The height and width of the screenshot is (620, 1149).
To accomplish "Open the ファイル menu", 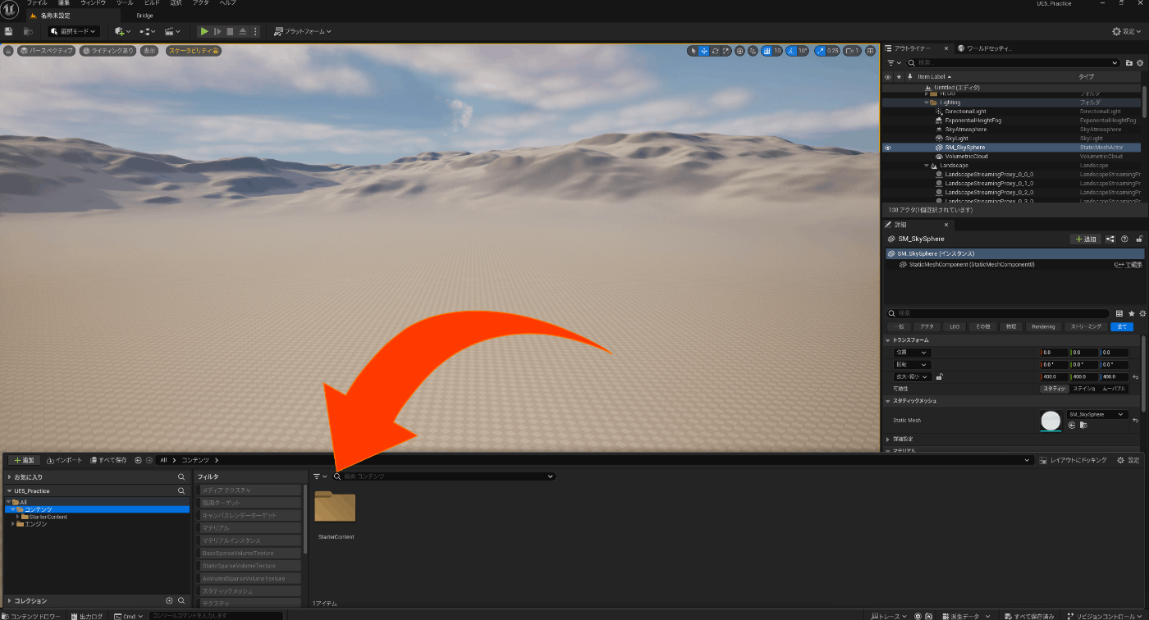I will [37, 3].
